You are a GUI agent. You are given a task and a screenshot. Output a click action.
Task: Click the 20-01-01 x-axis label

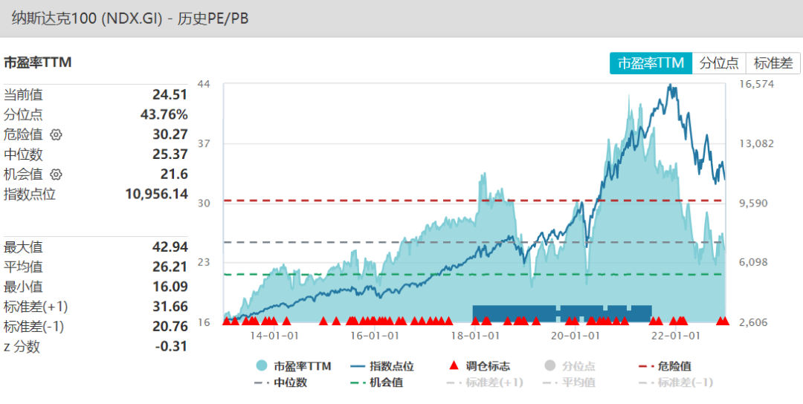point(575,336)
